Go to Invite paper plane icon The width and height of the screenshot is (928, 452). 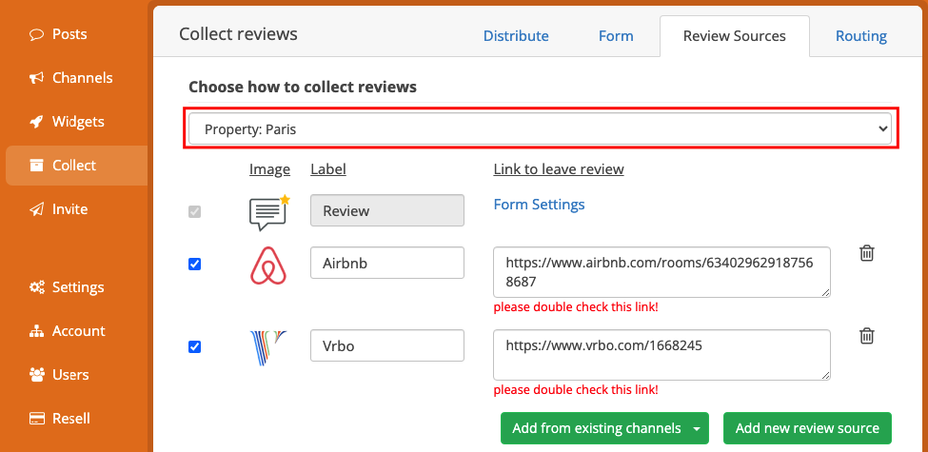(37, 209)
